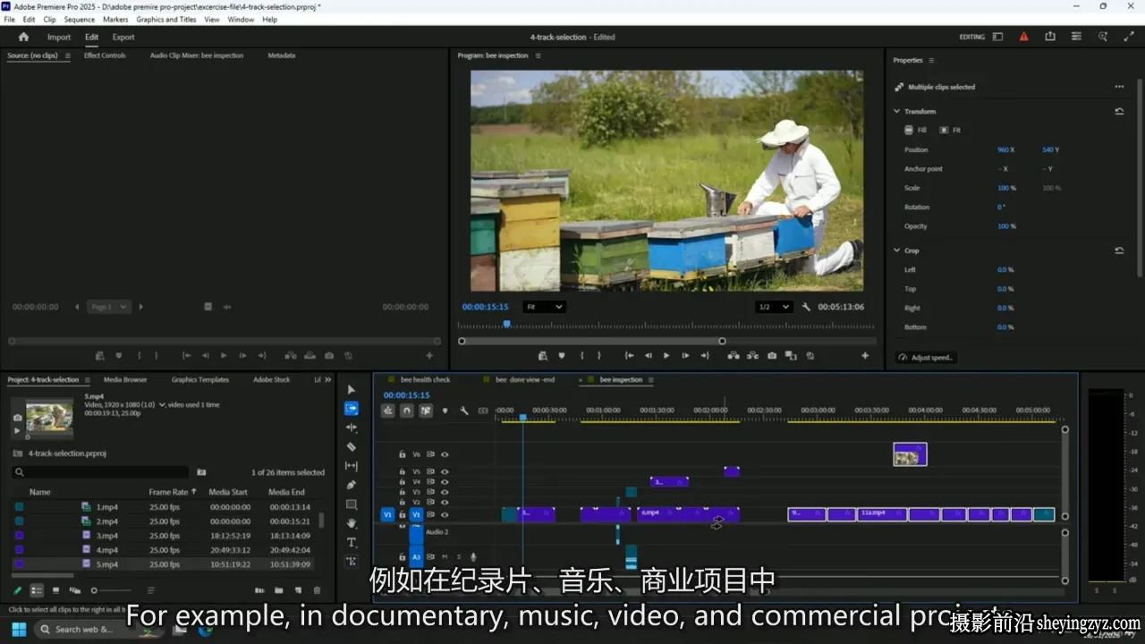Choose the Pen tool

[x=351, y=485]
